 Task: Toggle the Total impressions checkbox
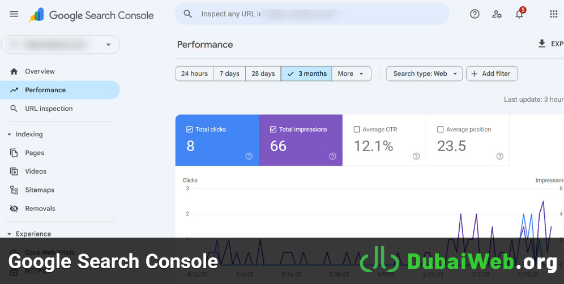tap(273, 130)
